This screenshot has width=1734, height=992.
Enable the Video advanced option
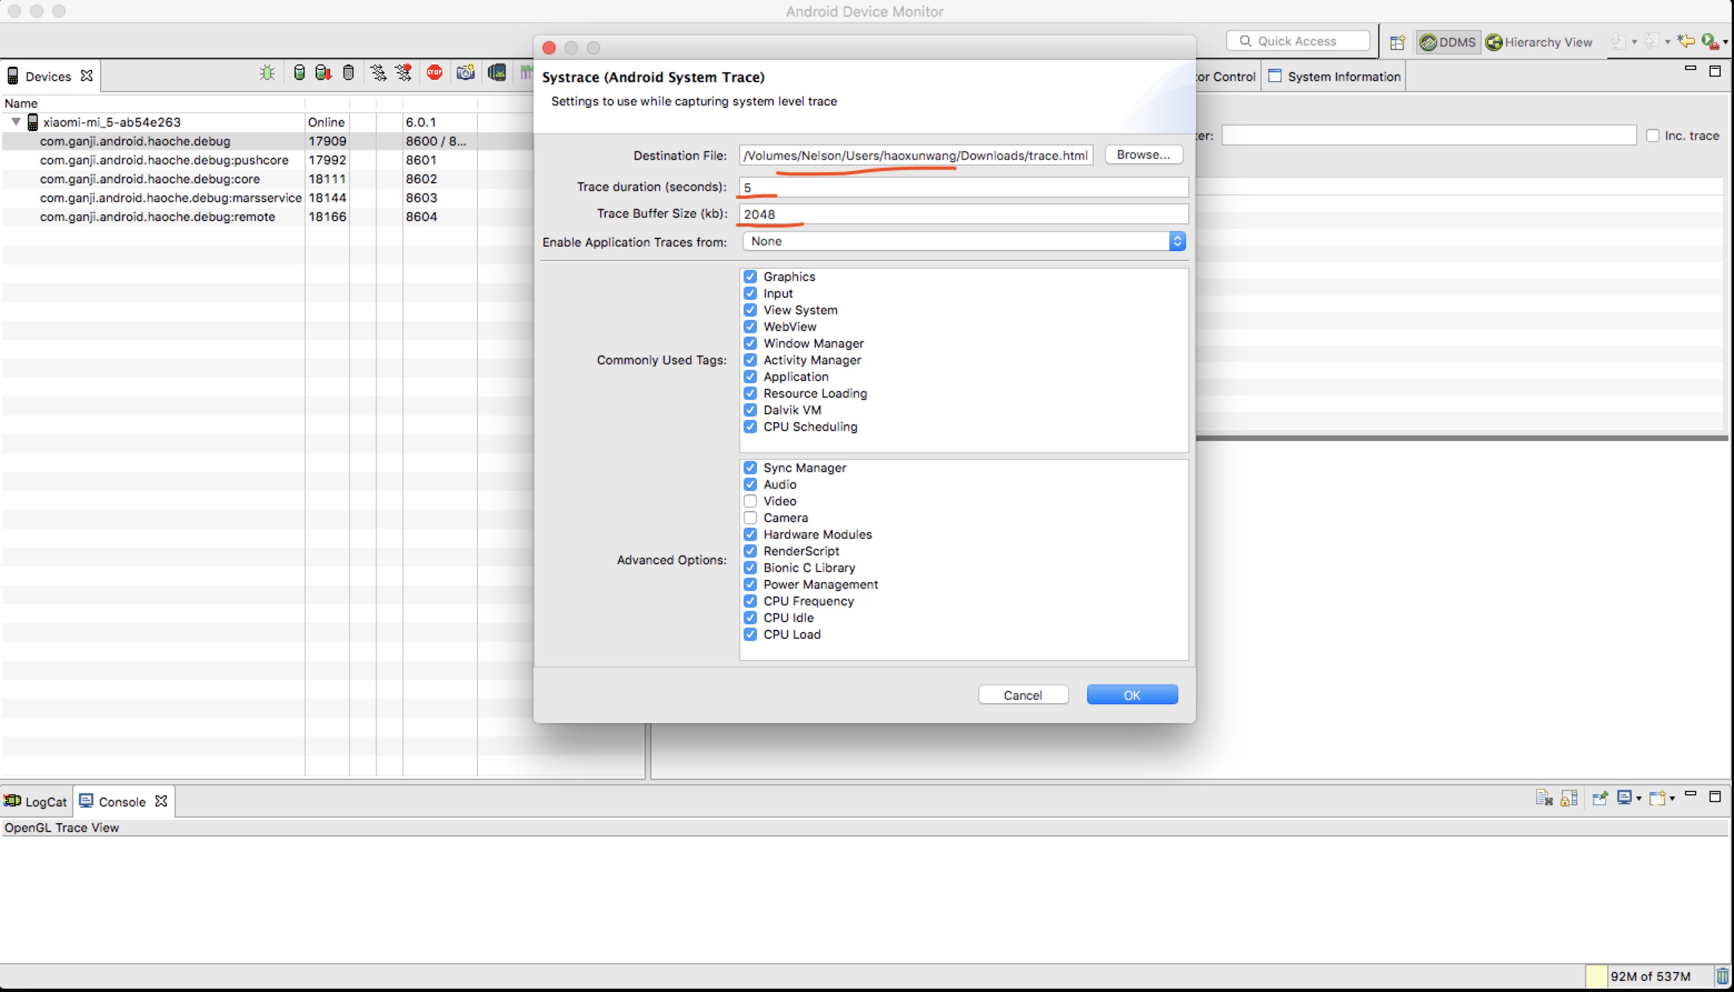750,502
